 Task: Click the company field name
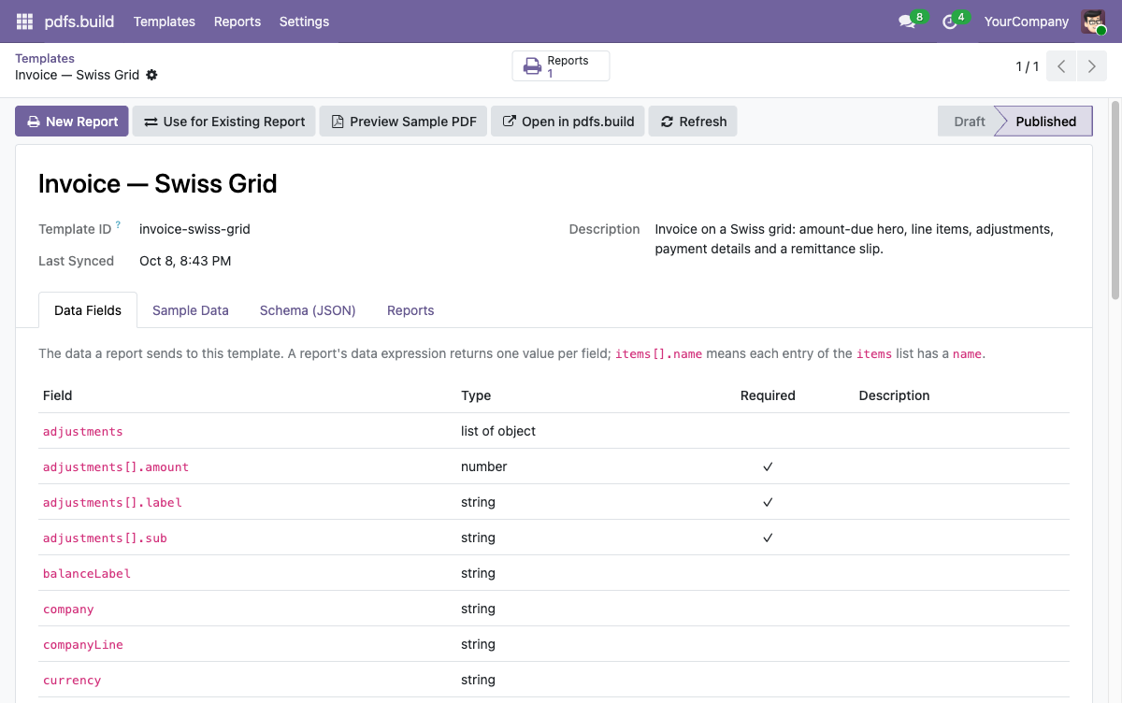(68, 609)
